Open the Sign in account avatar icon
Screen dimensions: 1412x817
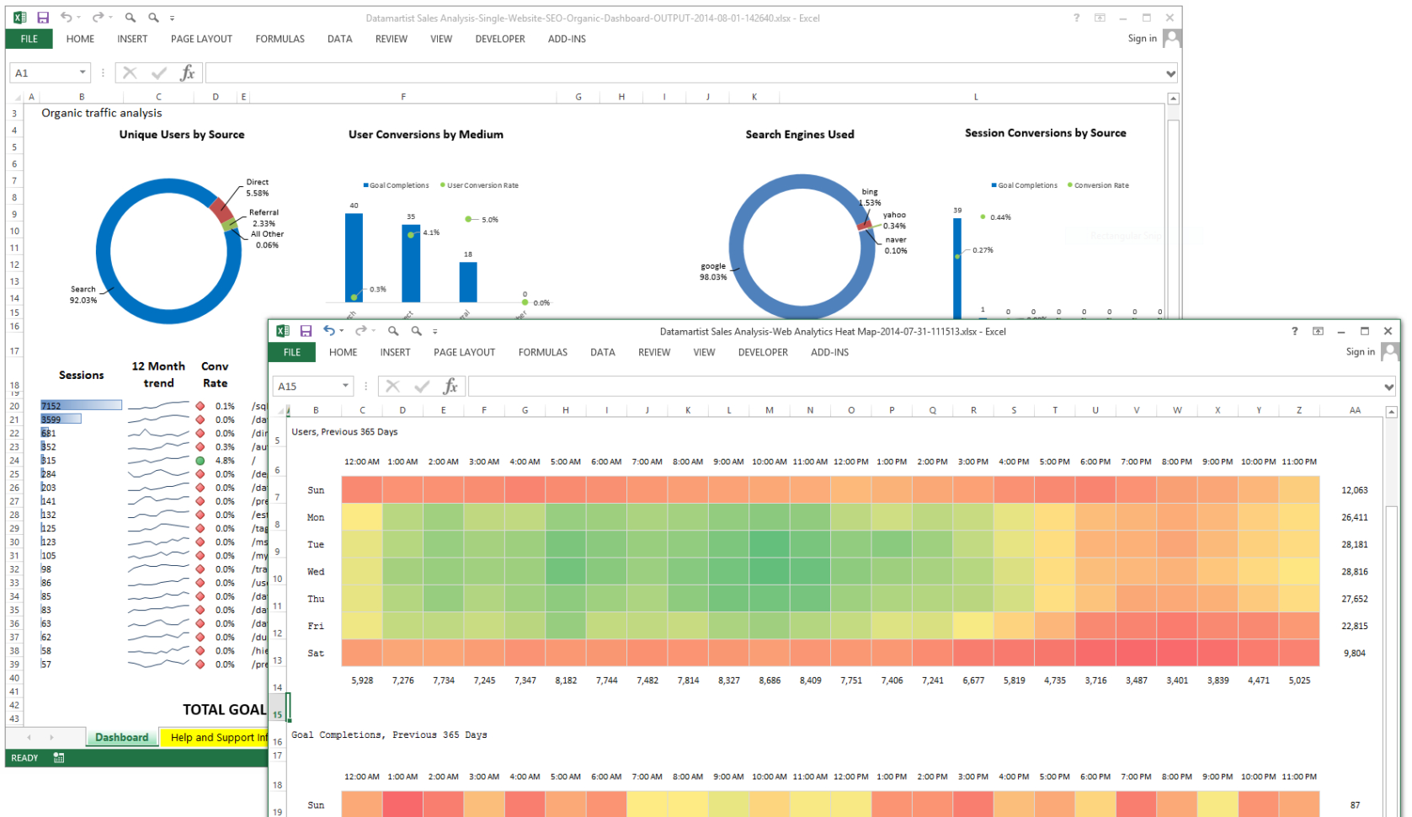1389,351
